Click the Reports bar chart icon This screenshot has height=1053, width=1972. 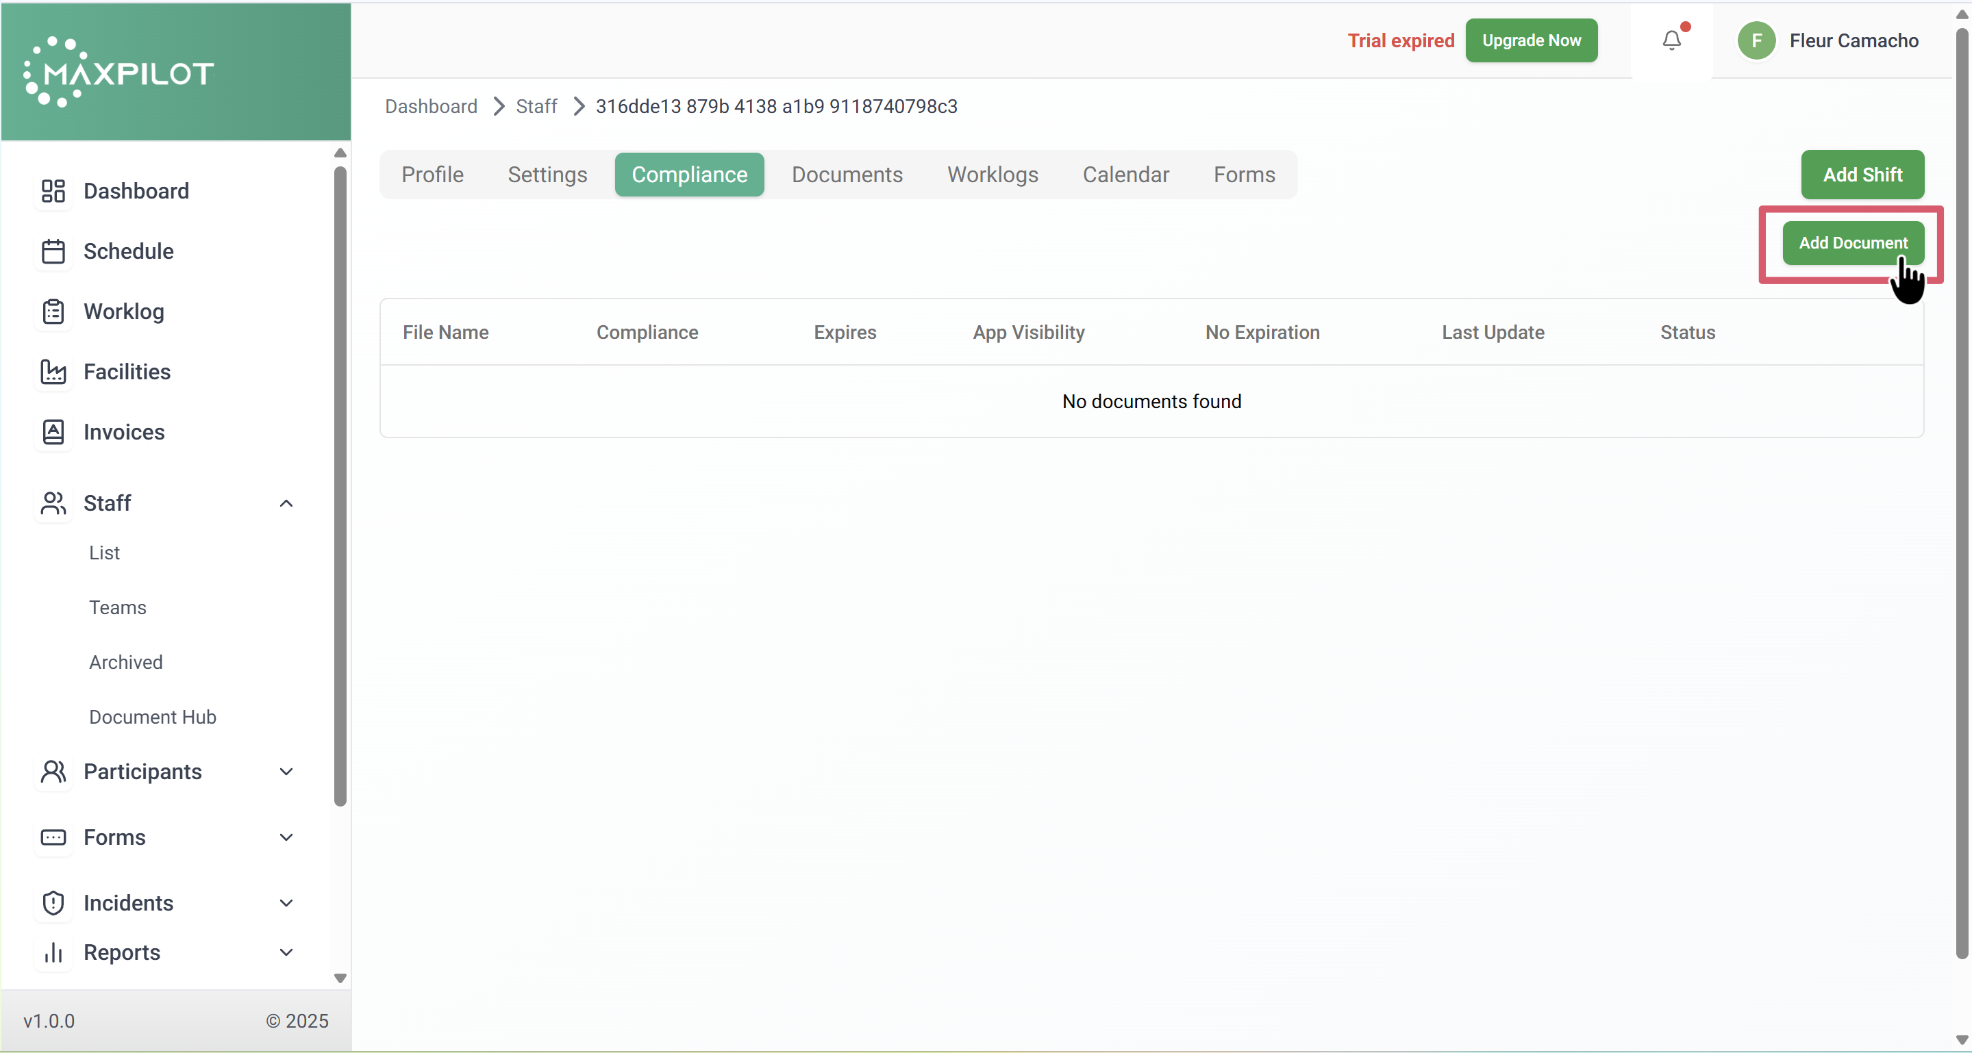(x=53, y=953)
